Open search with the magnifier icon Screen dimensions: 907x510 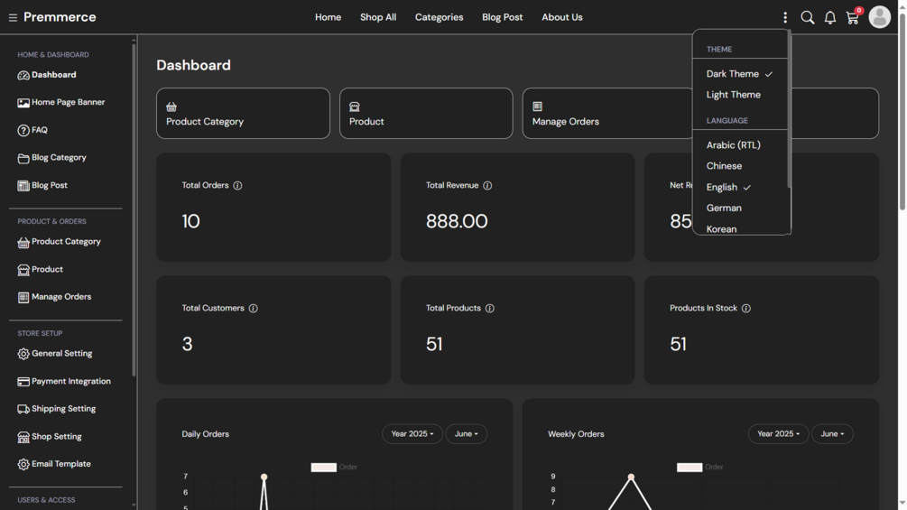(808, 18)
